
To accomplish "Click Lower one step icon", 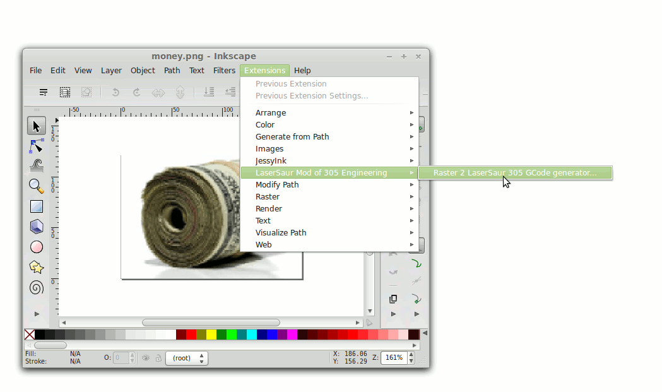I will click(x=230, y=92).
